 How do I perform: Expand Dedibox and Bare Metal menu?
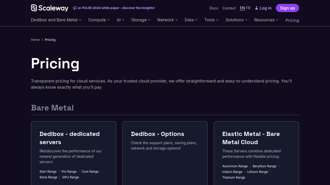click(56, 20)
